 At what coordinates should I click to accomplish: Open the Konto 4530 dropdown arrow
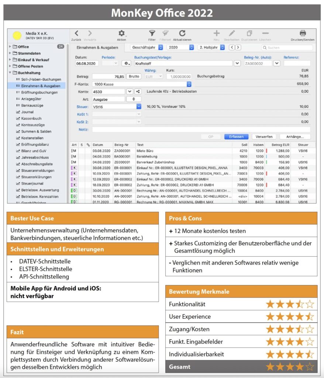pyautogui.click(x=130, y=92)
